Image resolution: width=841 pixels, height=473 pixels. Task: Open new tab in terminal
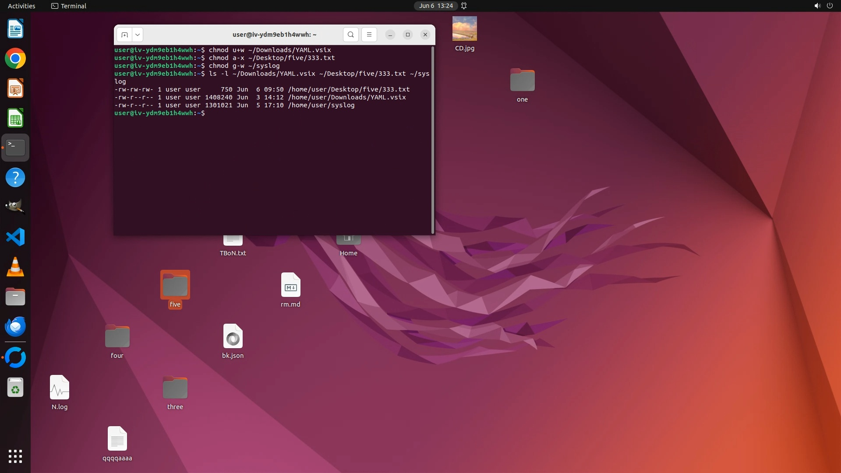[x=124, y=35]
